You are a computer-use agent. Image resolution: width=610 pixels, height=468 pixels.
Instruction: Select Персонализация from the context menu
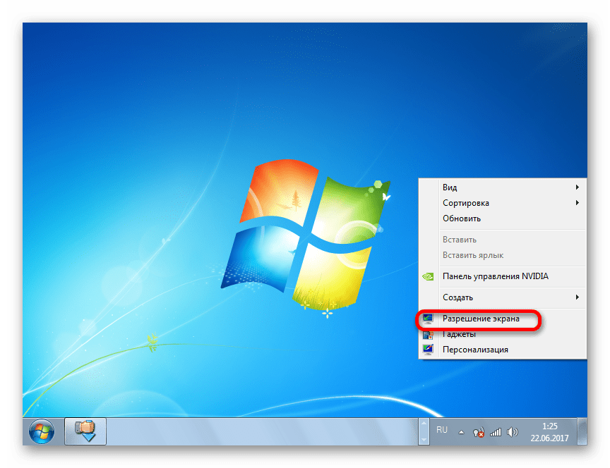pos(475,350)
